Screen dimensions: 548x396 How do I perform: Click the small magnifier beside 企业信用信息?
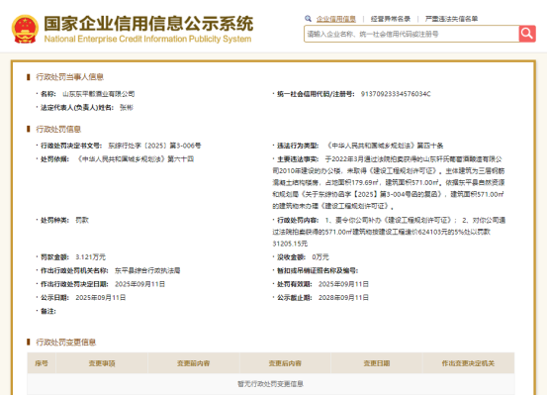tap(308, 19)
